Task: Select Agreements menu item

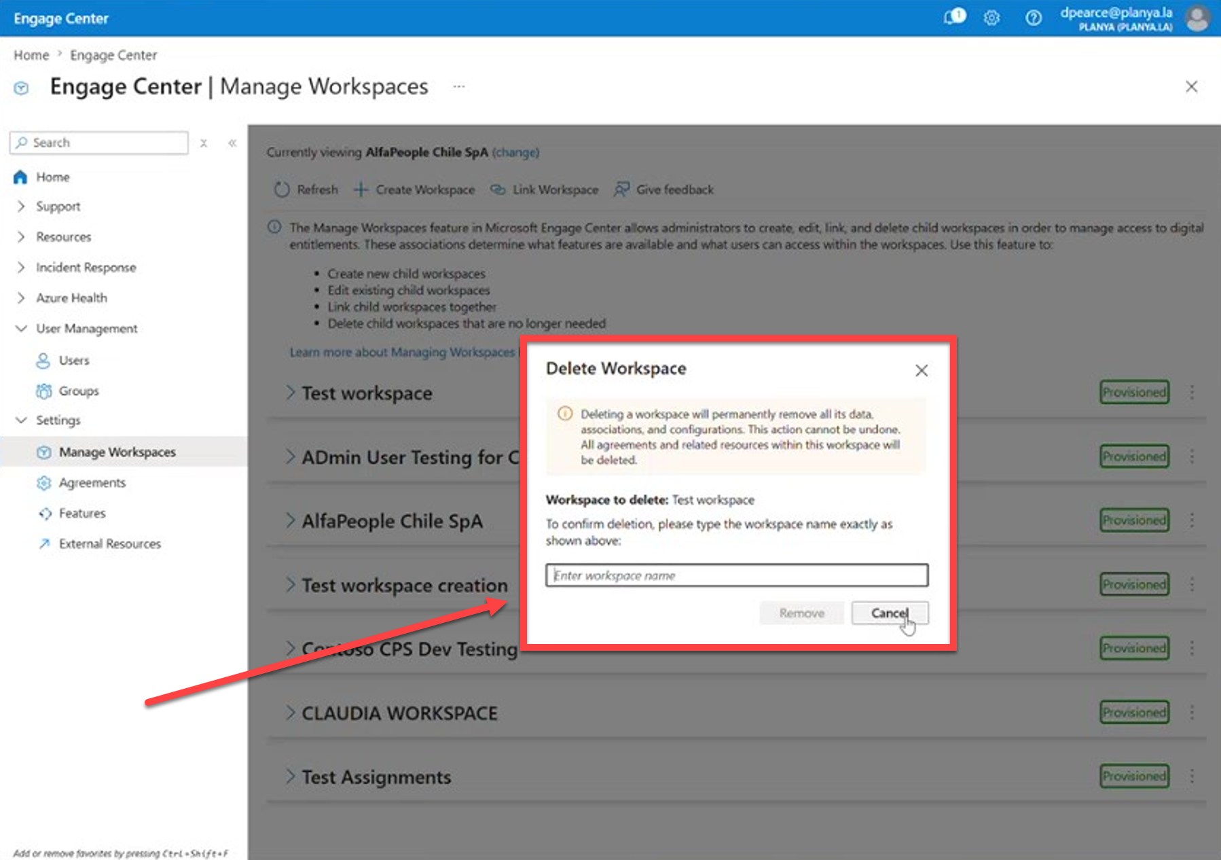Action: tap(92, 483)
